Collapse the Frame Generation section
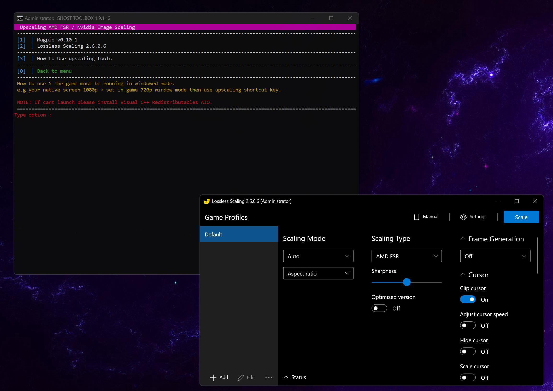Image resolution: width=553 pixels, height=391 pixels. coord(463,239)
